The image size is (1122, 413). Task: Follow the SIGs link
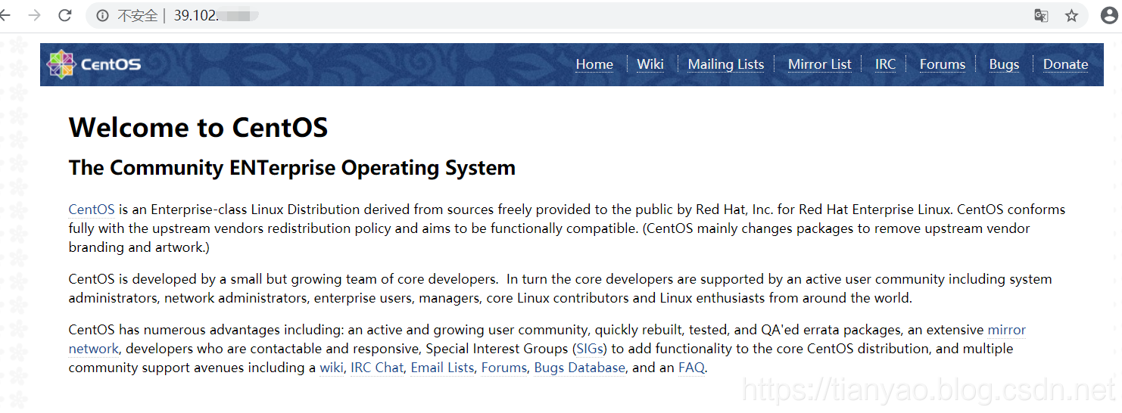click(x=591, y=349)
